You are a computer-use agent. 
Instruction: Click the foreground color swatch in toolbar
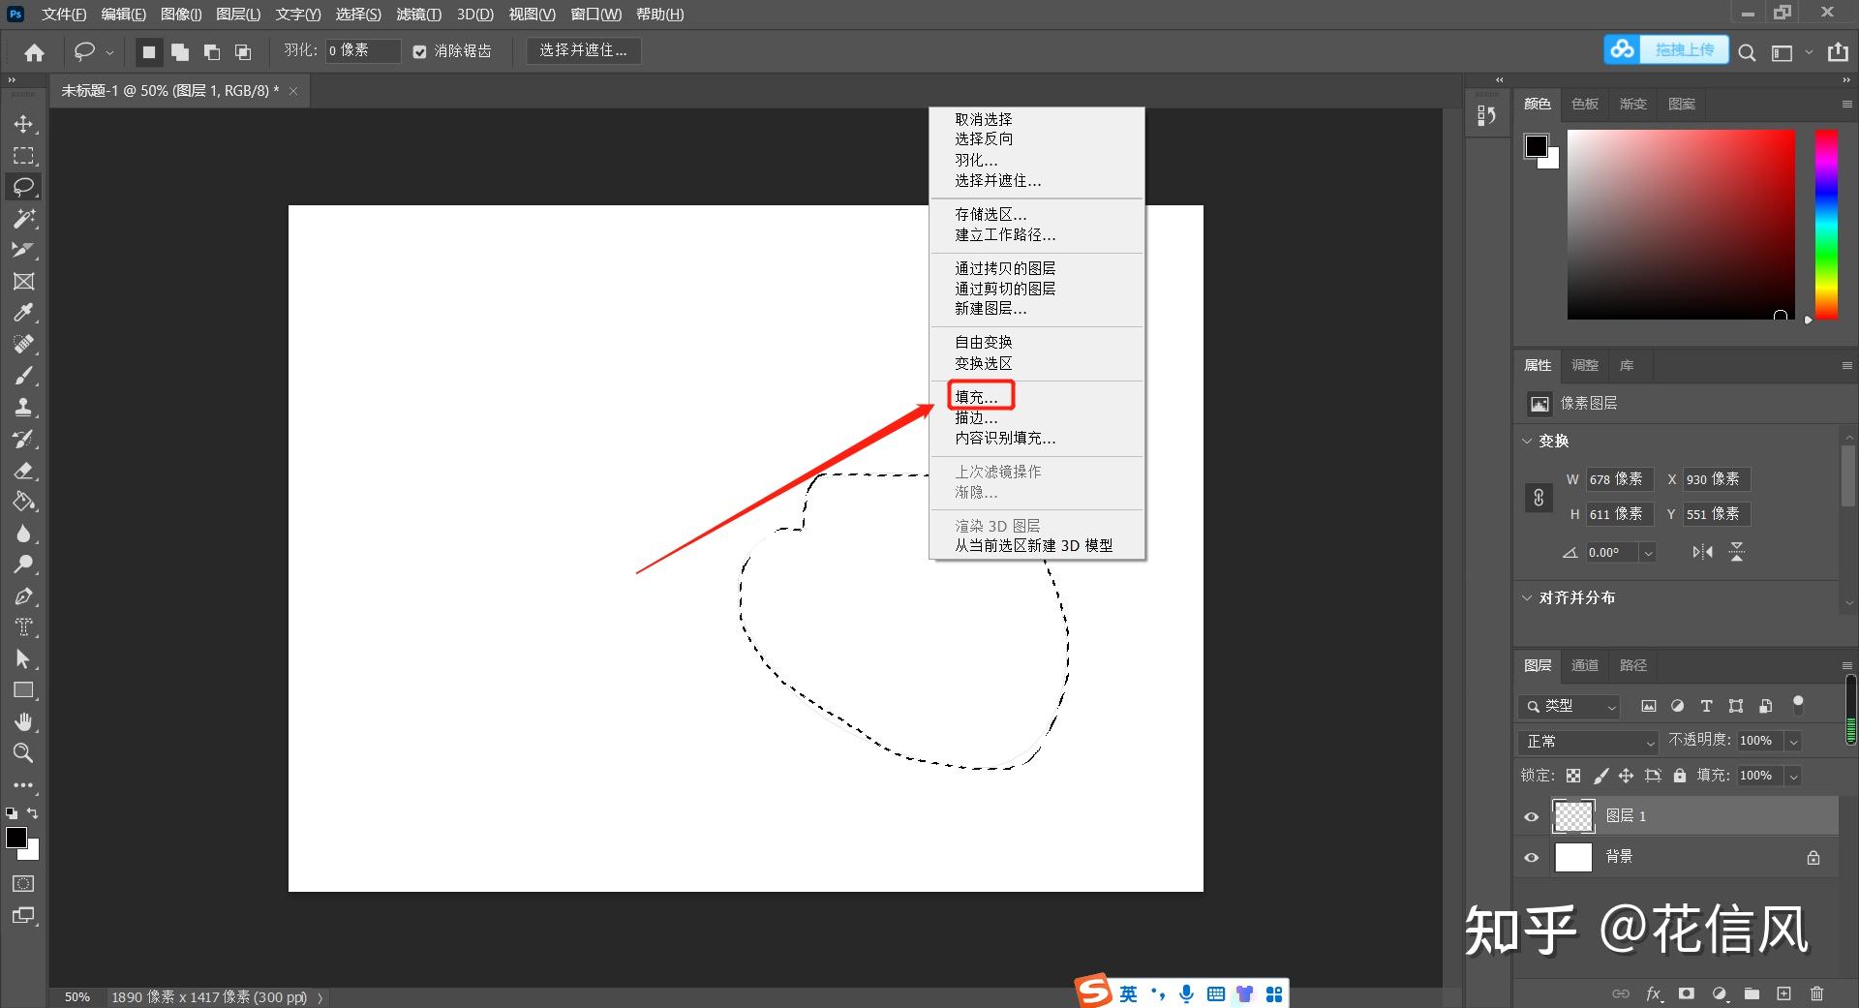tap(15, 839)
